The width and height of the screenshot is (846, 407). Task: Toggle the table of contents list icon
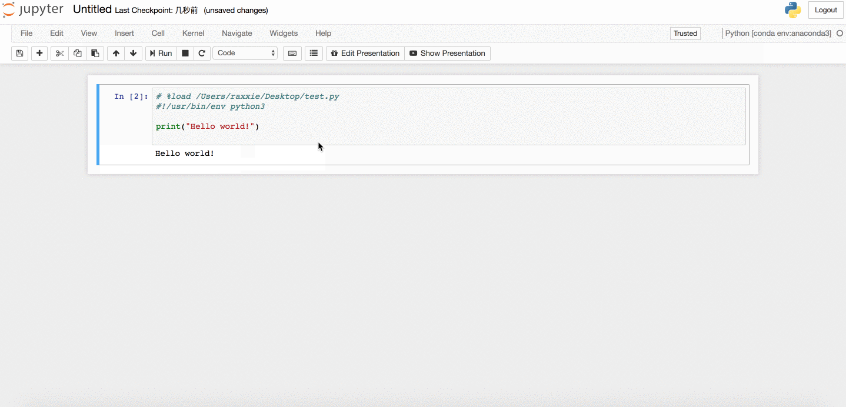[314, 53]
